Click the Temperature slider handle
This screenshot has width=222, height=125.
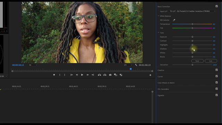point(193,24)
